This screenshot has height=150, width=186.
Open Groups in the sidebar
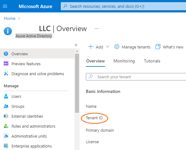point(18,107)
